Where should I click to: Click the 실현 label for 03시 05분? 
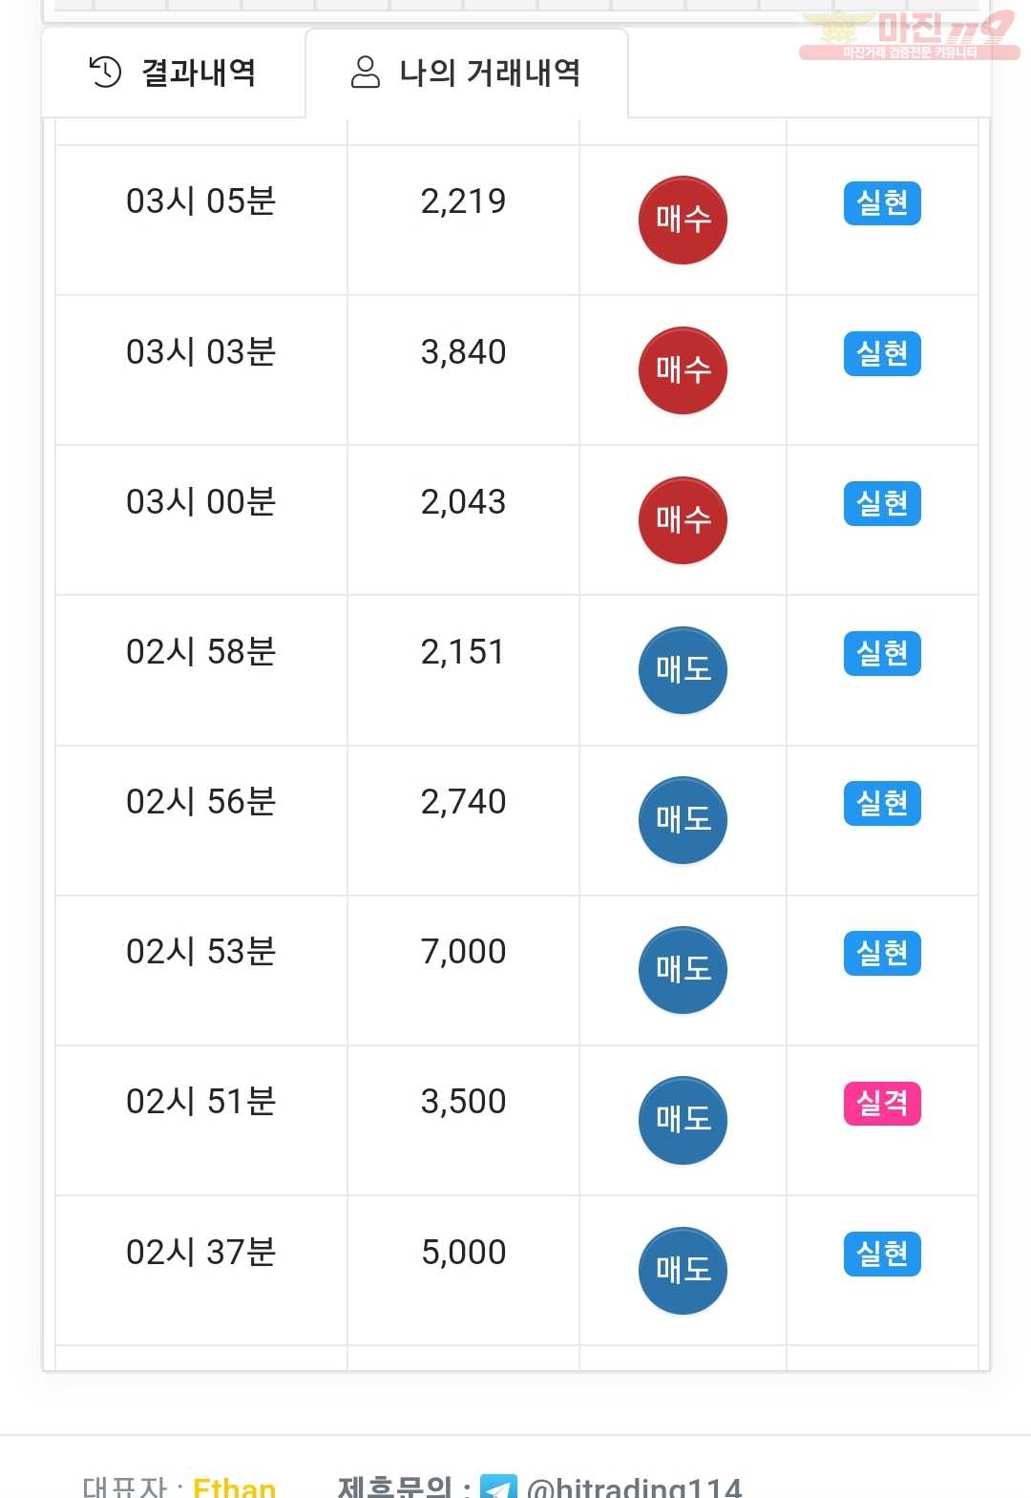click(882, 203)
